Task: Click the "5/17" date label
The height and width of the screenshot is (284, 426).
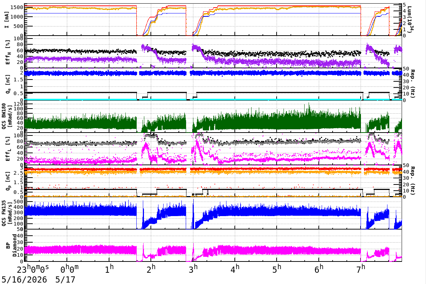Action: [65, 280]
